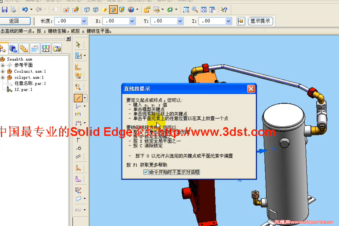Screen dimensions: 339x226
Task: Click the Pan hand icon
Action: (213, 9)
